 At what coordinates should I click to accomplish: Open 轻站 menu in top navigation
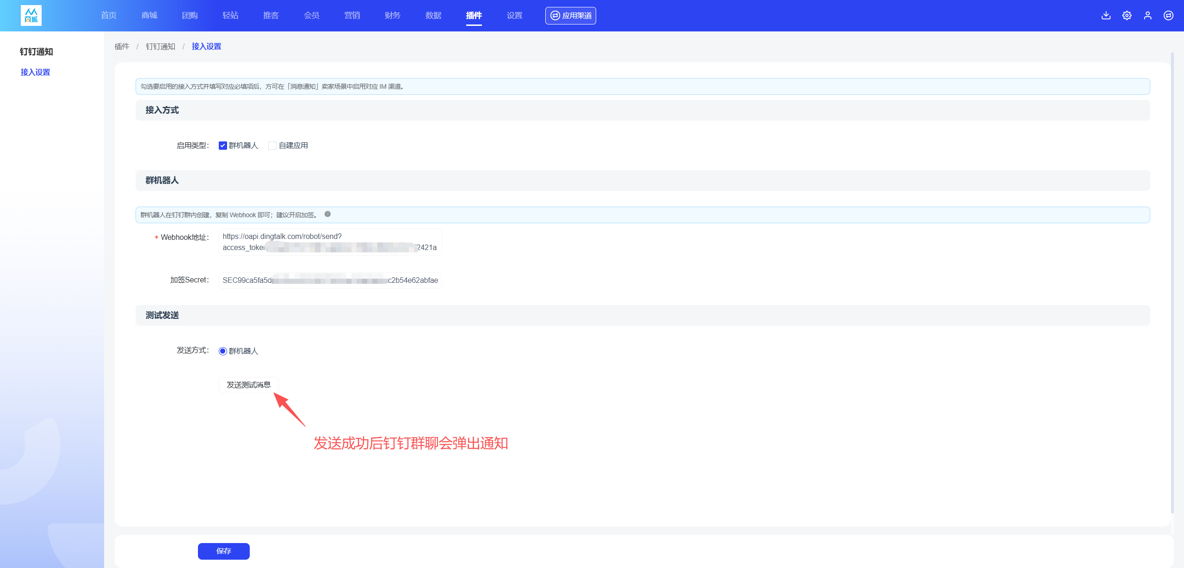[230, 15]
